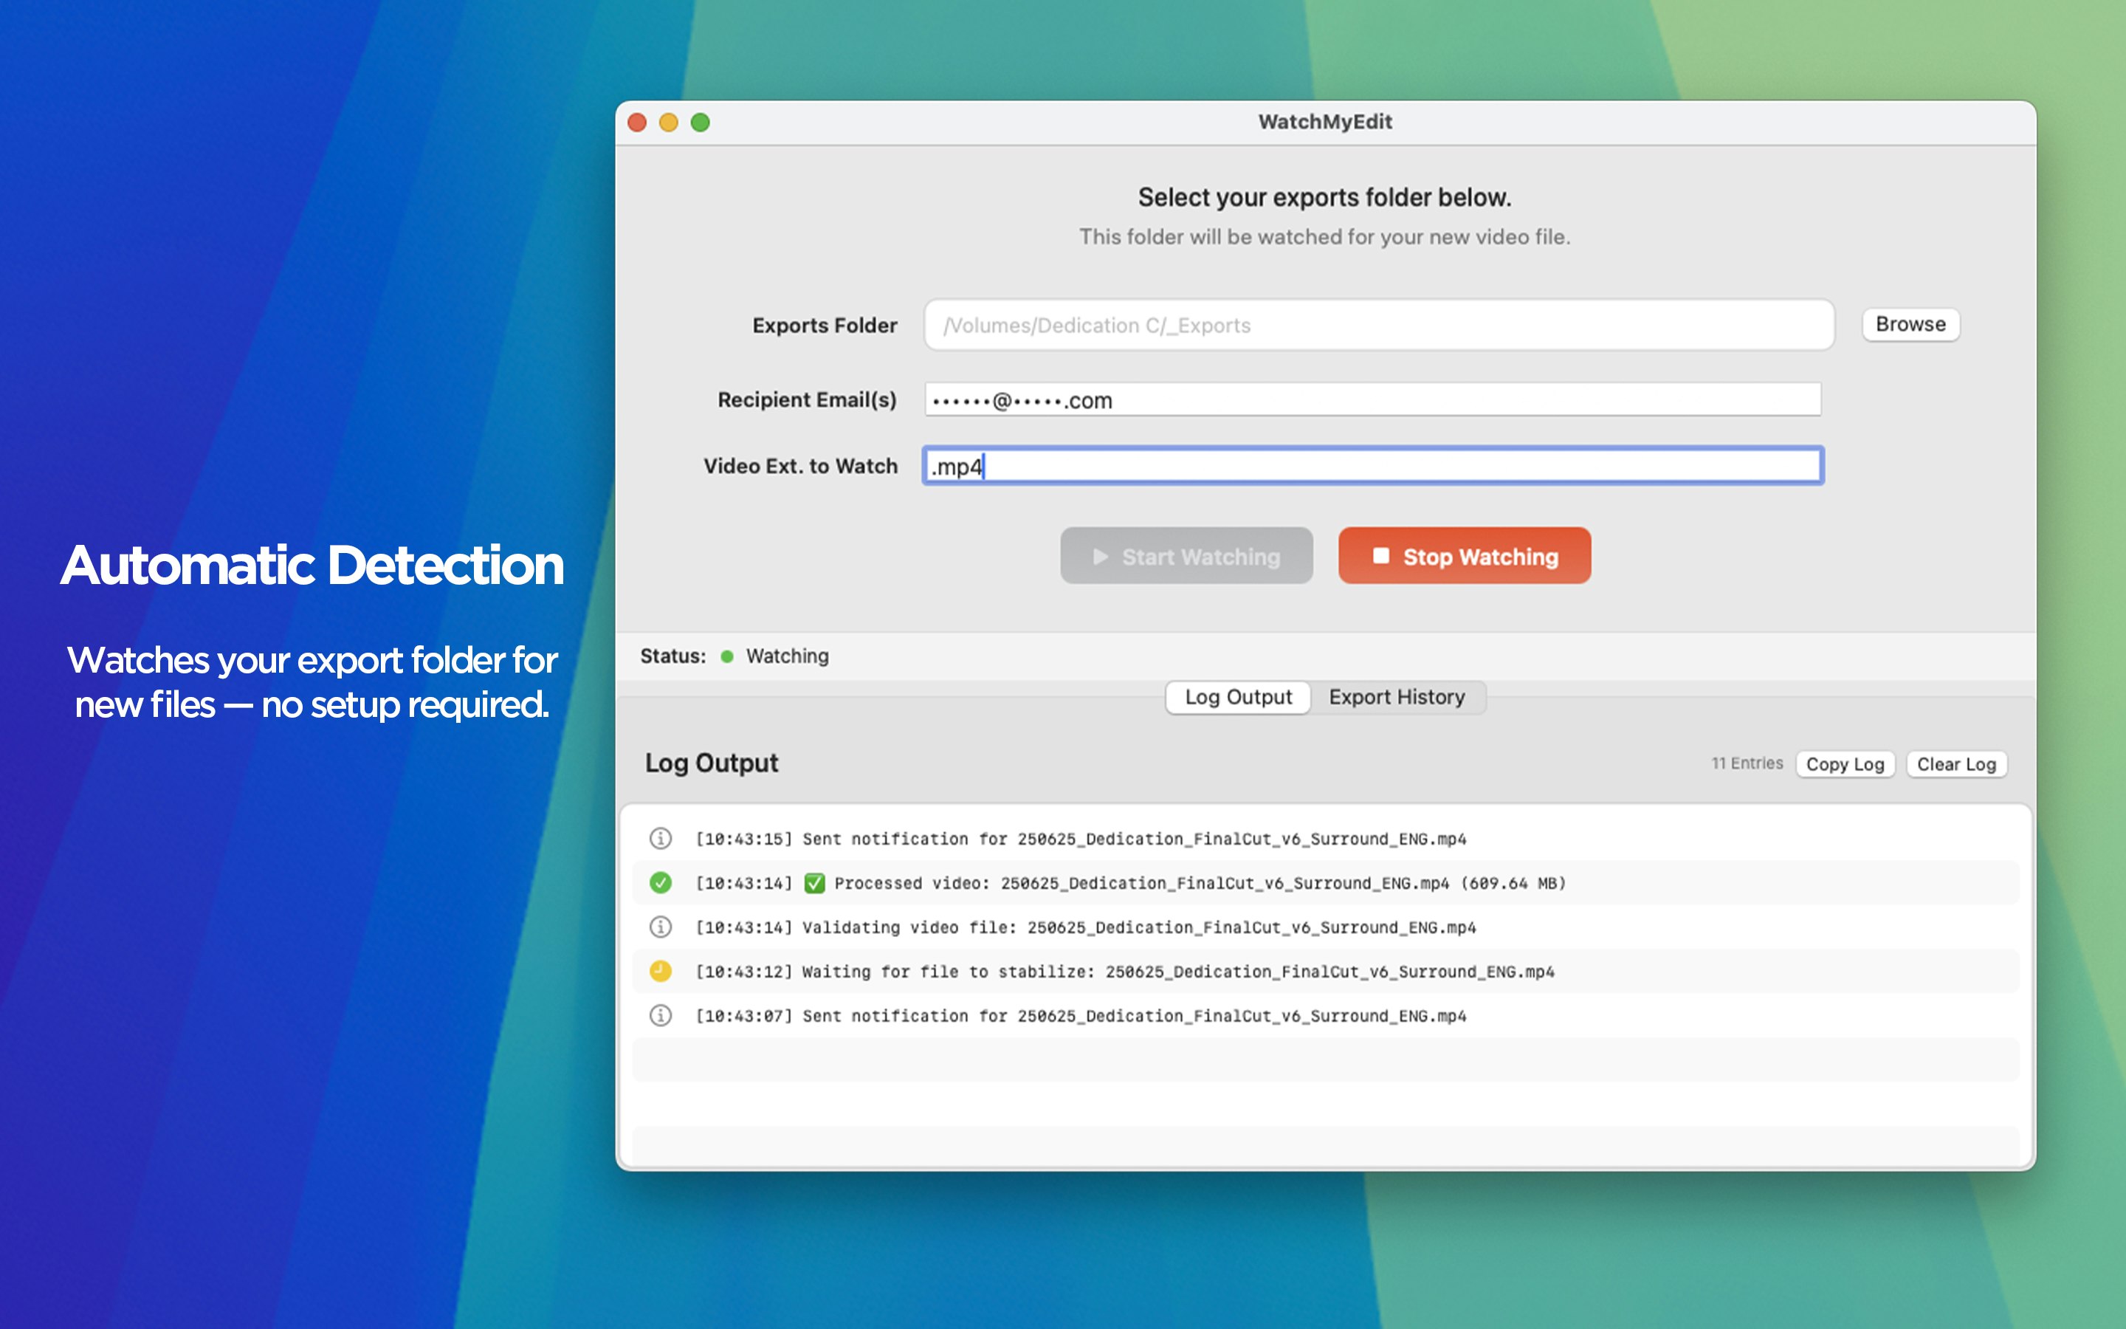The width and height of the screenshot is (2126, 1329).
Task: Click the 11 Entries count label
Action: coord(1747,763)
